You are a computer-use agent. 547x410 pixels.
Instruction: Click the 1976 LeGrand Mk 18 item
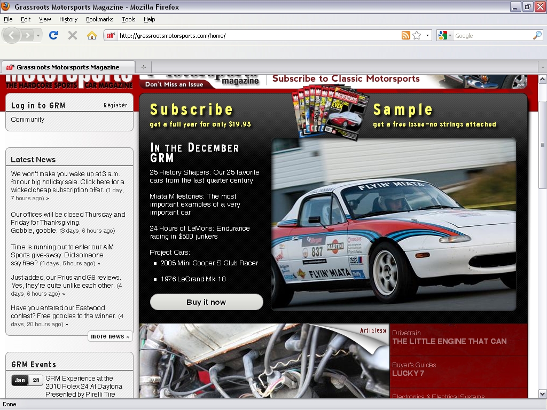(x=193, y=279)
